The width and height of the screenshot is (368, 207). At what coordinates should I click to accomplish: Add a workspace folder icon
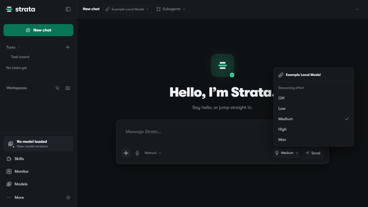pyautogui.click(x=68, y=88)
